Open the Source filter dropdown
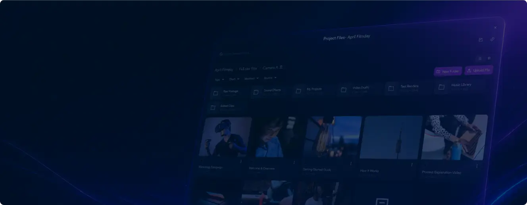Viewport: 527px width, 205px height. pos(270,78)
